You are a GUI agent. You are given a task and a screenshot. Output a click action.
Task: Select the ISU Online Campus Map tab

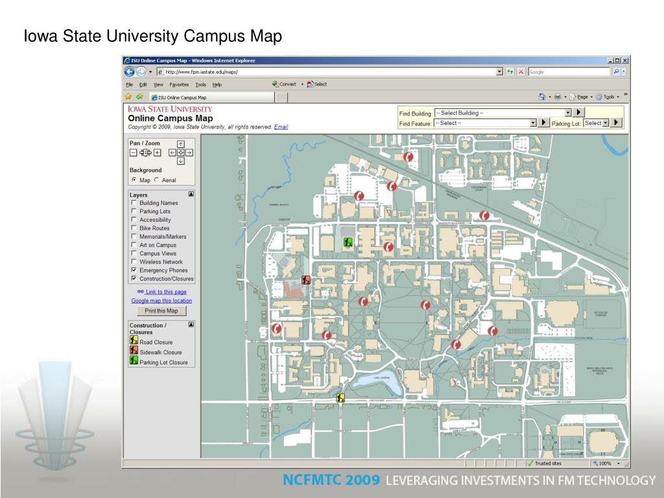211,97
